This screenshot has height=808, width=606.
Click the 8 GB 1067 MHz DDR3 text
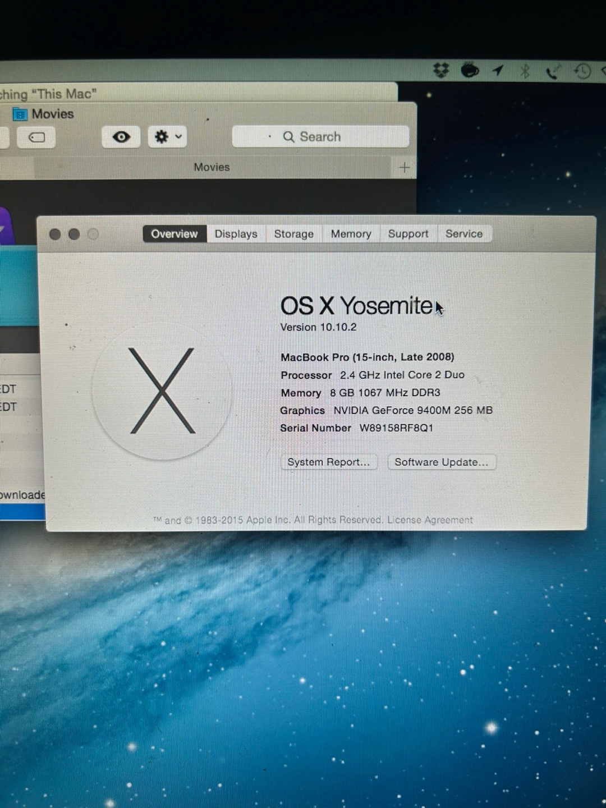pyautogui.click(x=385, y=393)
